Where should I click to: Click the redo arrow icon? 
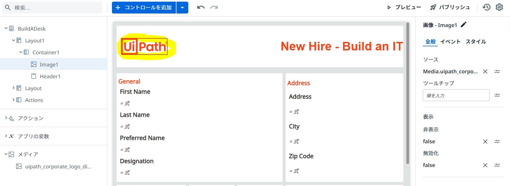tap(214, 7)
